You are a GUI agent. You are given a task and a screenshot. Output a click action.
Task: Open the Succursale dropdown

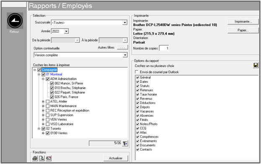(125, 23)
